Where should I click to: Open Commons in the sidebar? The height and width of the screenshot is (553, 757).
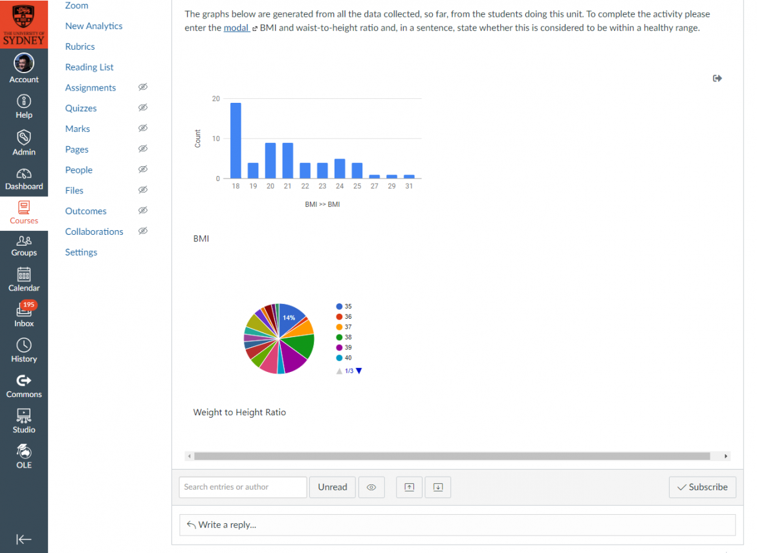pyautogui.click(x=24, y=386)
